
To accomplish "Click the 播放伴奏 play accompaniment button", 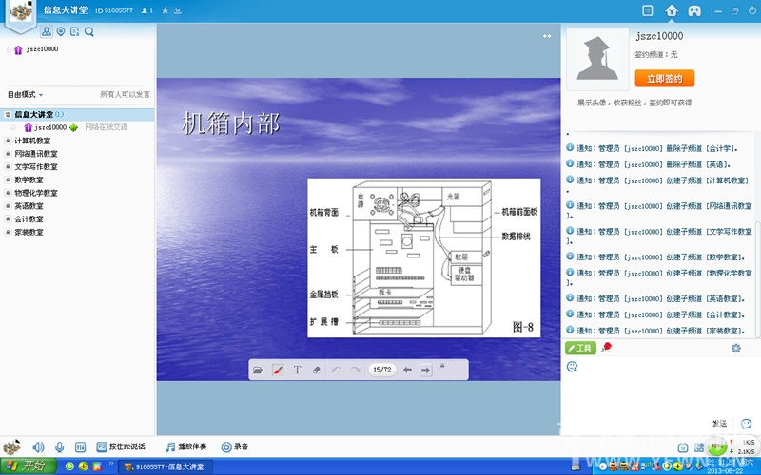I will coord(185,446).
